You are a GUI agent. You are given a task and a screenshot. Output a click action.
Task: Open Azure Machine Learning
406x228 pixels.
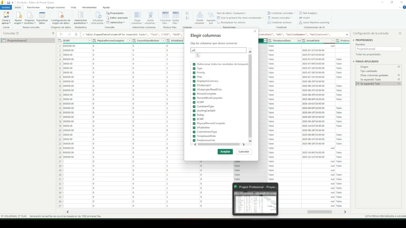coord(314,22)
